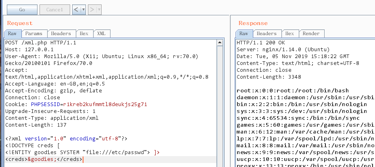Click the Go button to send the request
This screenshot has width=375, height=167.
(x=22, y=10)
